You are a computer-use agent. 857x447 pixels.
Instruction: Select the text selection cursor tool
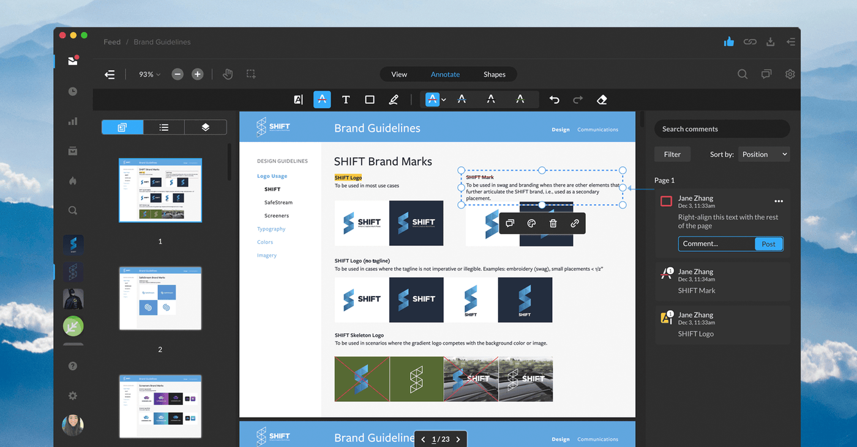[x=298, y=100]
